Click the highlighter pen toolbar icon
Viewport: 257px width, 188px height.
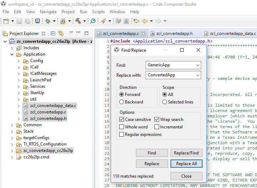coord(103,21)
